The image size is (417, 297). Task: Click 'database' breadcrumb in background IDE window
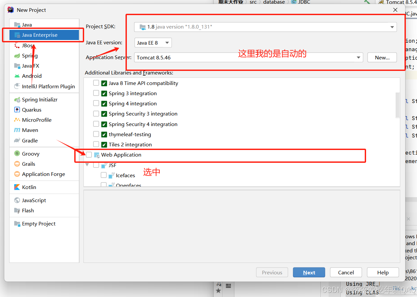point(274,2)
